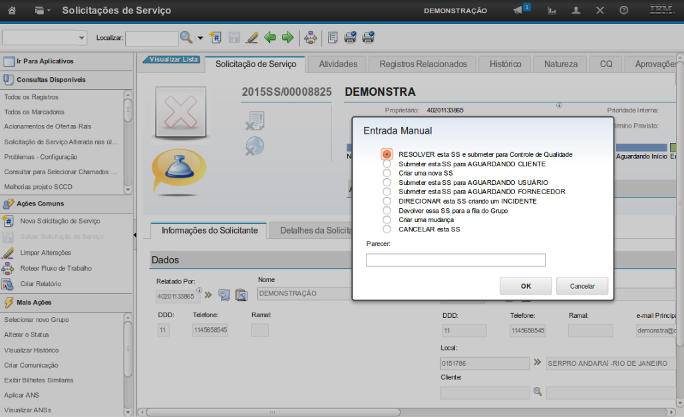Image resolution: width=684 pixels, height=417 pixels.
Task: Select 'Criar uma nova SS' radio option
Action: (x=387, y=173)
